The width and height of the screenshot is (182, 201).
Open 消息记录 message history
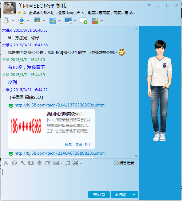tap(124, 163)
